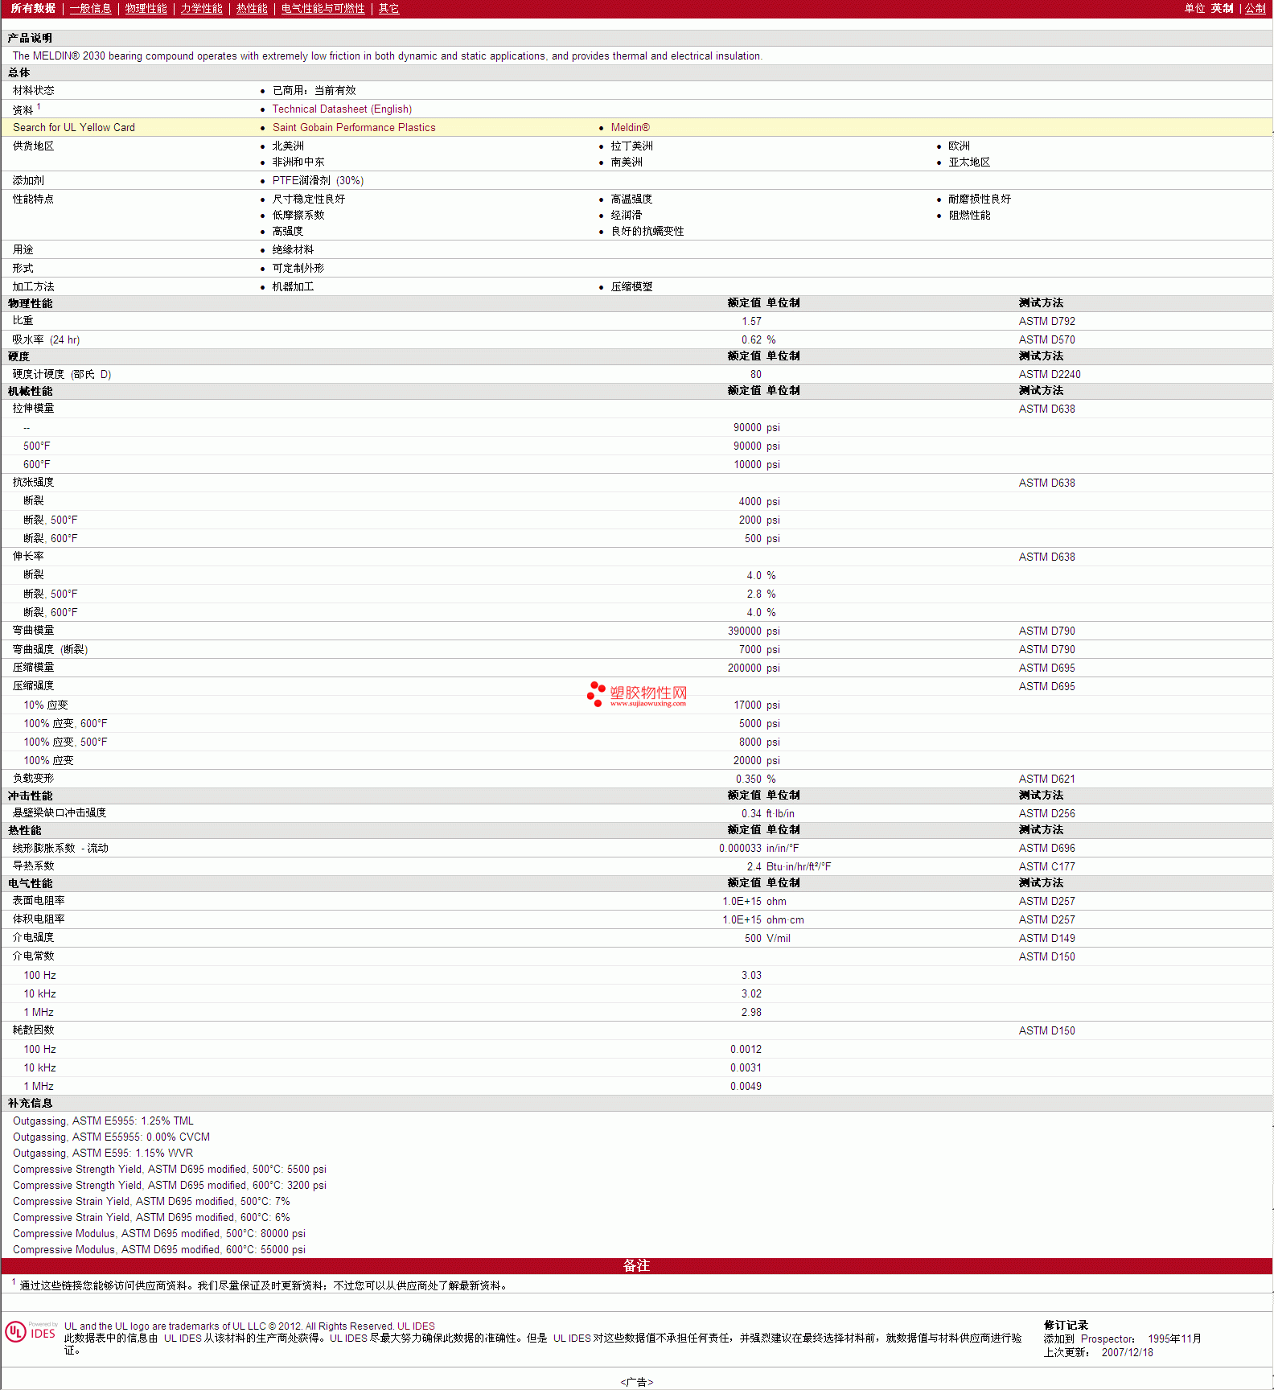Click the Outgassing 1.25% TML line

[x=103, y=1121]
